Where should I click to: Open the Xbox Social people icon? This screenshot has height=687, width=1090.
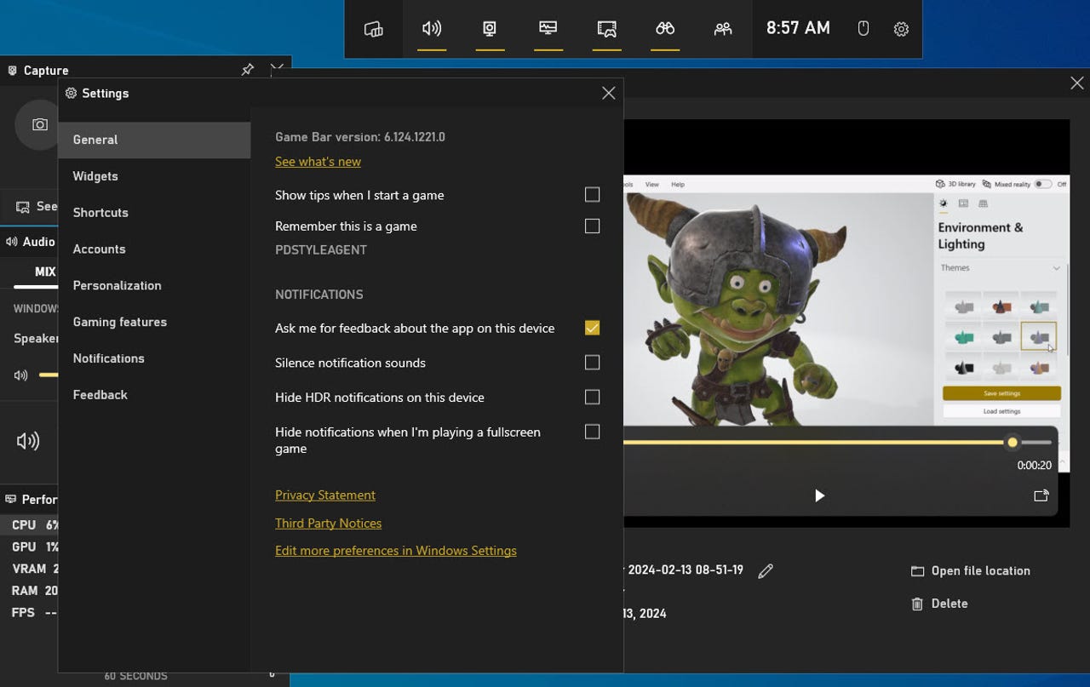tap(723, 29)
